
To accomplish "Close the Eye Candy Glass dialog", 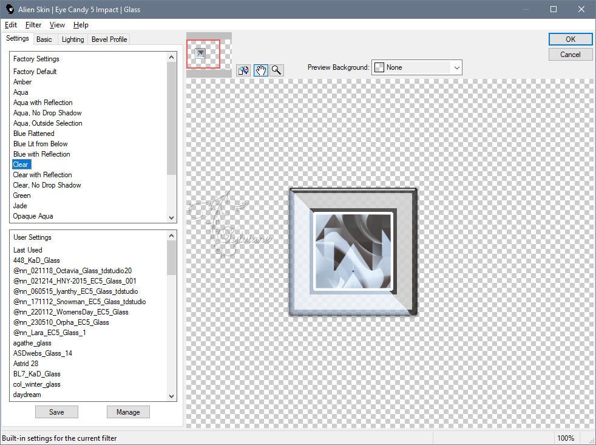I will (x=581, y=9).
